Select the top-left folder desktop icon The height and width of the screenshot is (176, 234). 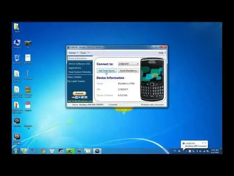coord(17,28)
